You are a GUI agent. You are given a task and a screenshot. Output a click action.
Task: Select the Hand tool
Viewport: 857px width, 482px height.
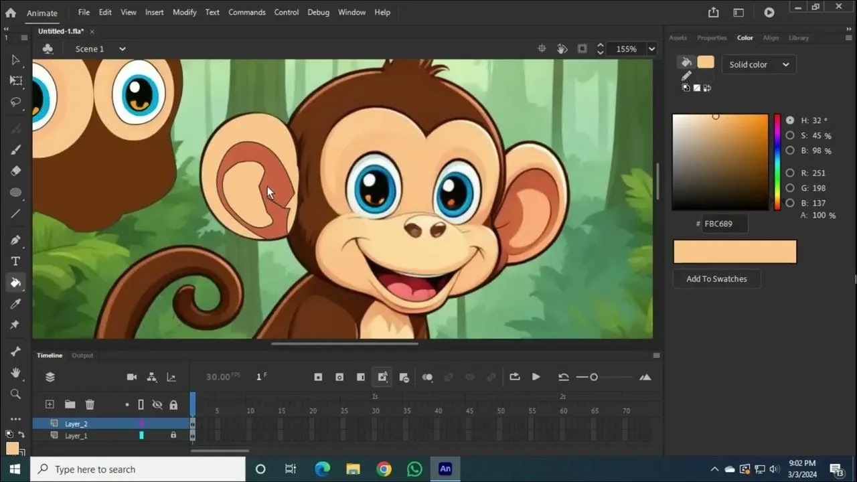[x=16, y=373]
